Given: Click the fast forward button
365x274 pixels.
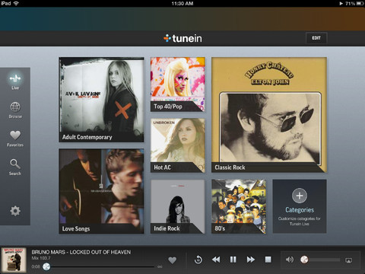Looking at the screenshot, I should [x=250, y=260].
